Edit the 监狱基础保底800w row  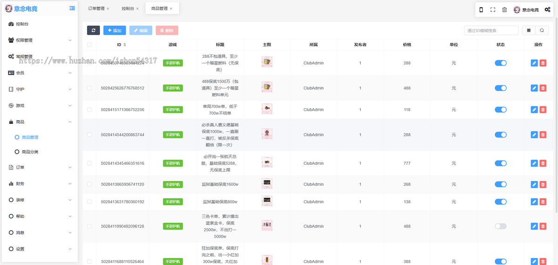pyautogui.click(x=534, y=201)
